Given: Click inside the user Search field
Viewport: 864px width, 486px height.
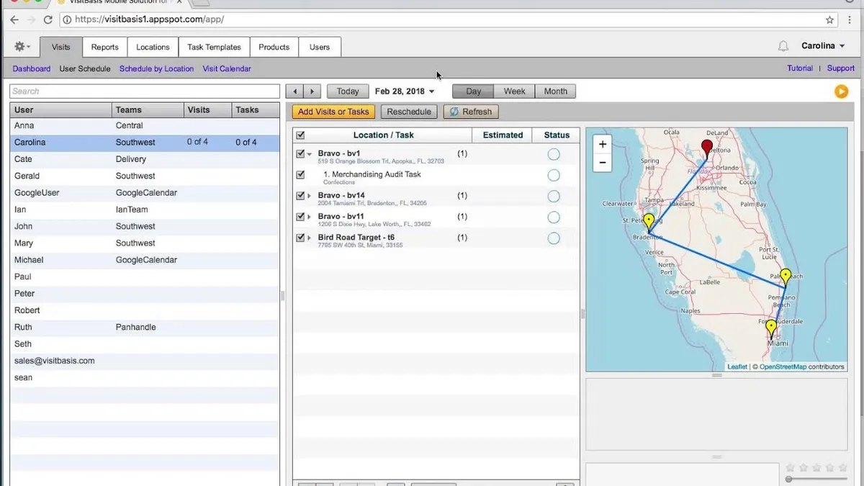Looking at the screenshot, I should click(145, 91).
